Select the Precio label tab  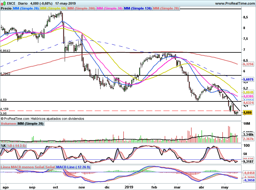point(6,8)
